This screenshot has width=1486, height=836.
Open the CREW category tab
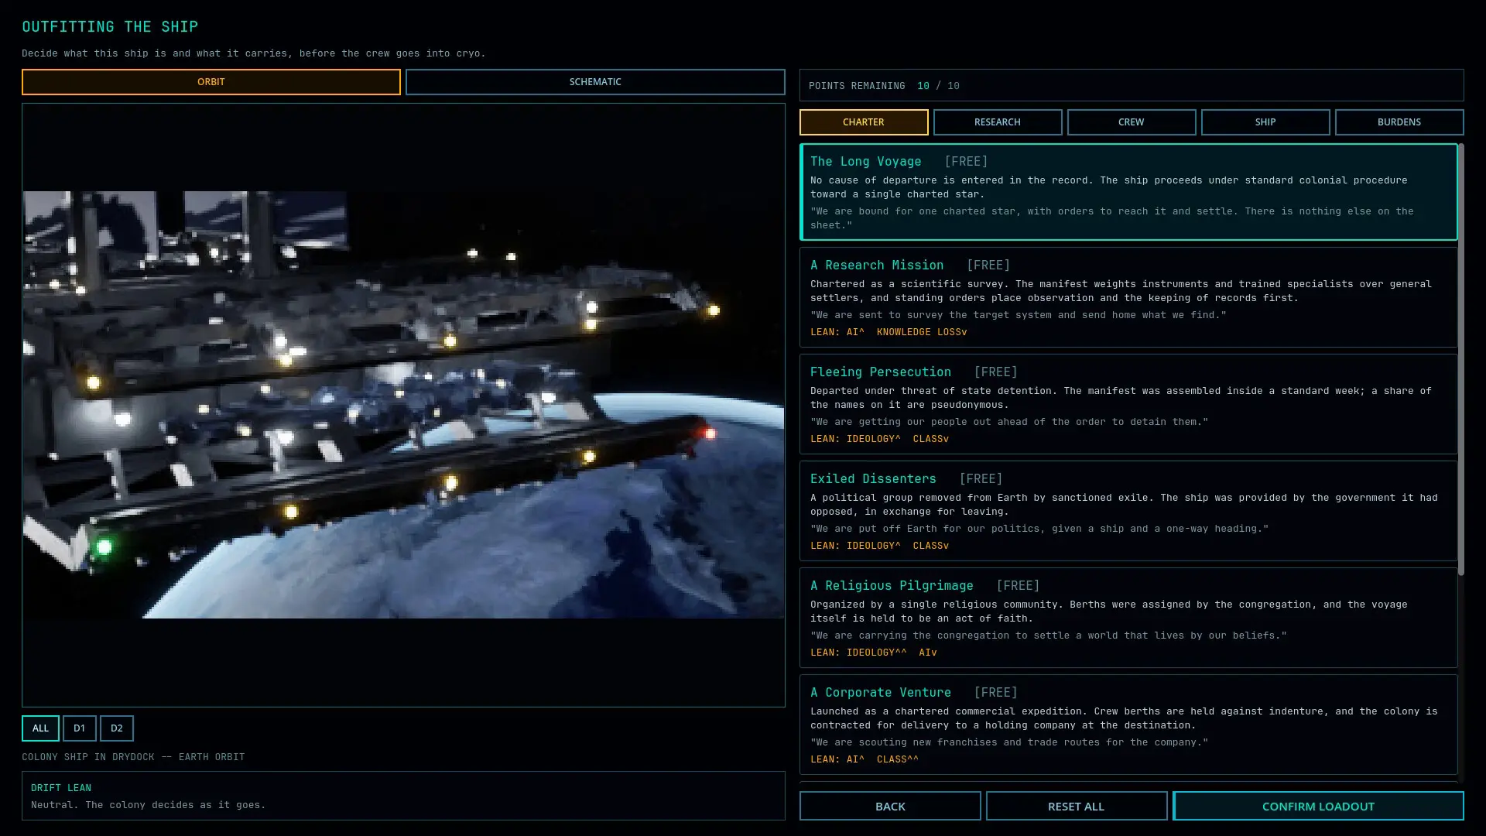pos(1131,122)
